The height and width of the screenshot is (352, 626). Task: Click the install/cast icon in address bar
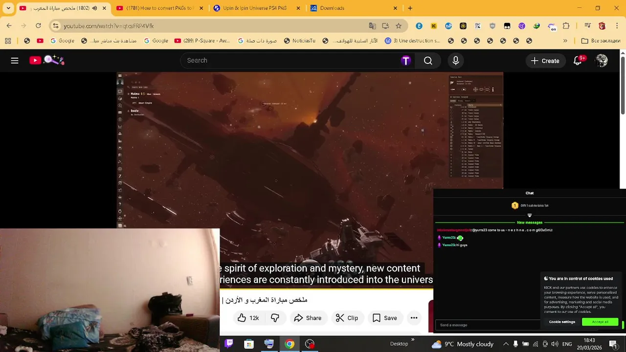385,26
